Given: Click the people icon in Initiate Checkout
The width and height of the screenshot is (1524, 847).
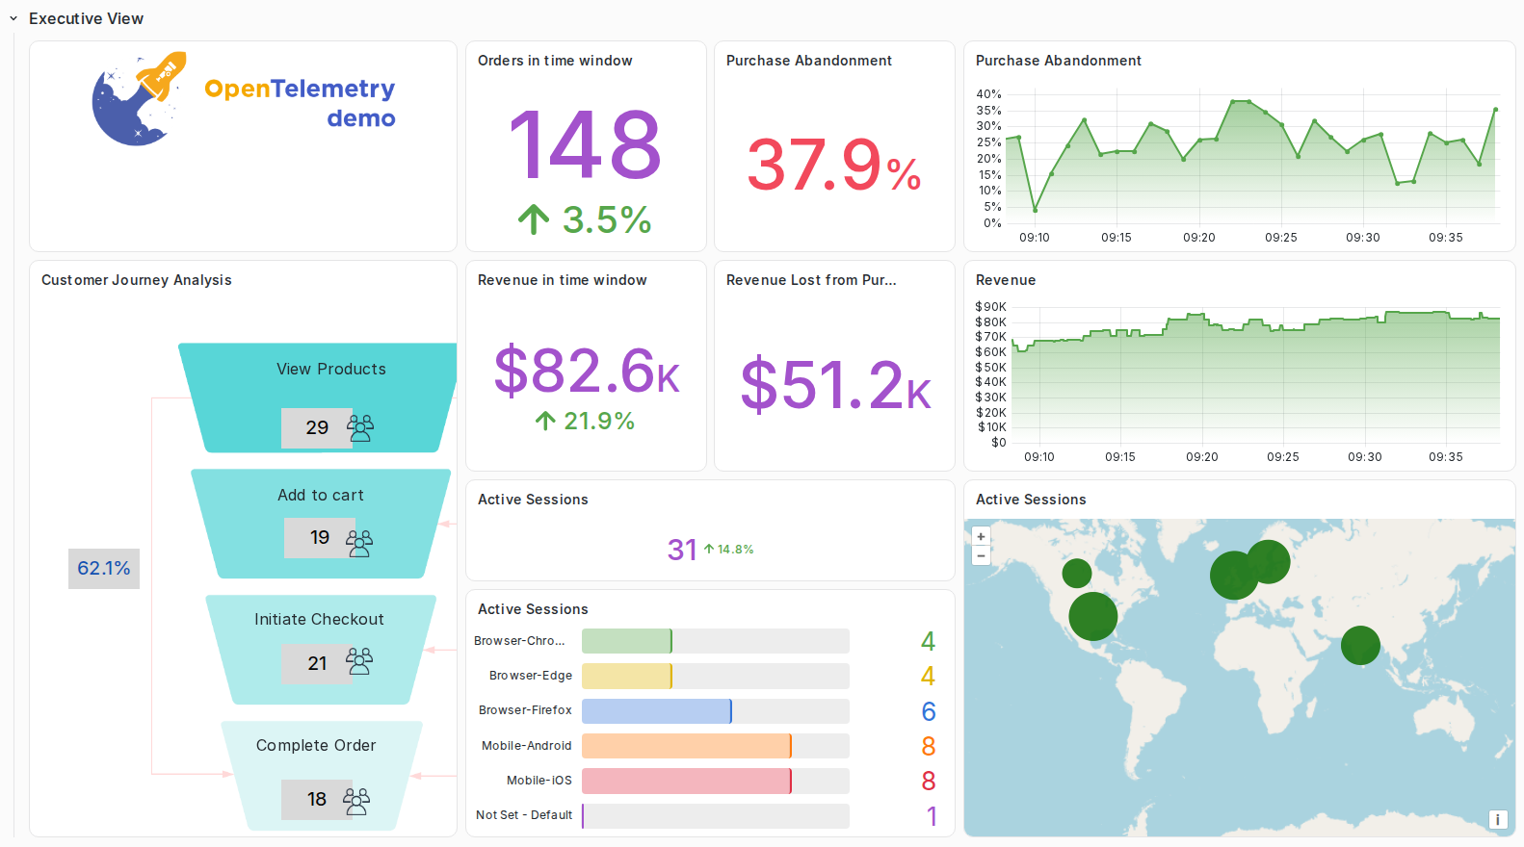Looking at the screenshot, I should pos(359,660).
